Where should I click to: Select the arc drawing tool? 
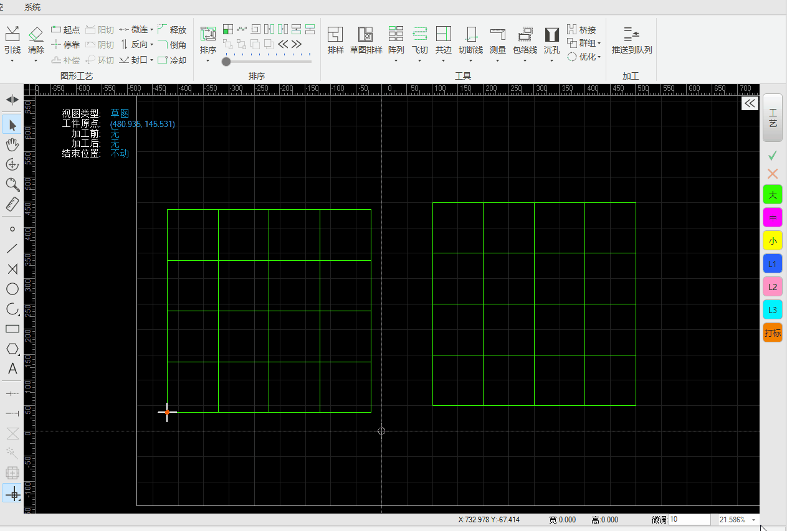12,309
